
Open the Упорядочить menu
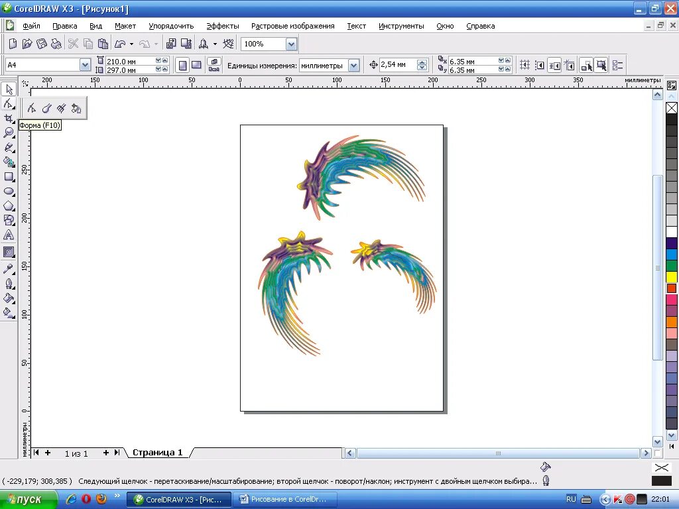tap(171, 26)
